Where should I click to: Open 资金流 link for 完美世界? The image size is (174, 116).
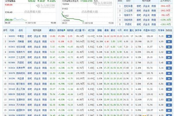(x=37, y=68)
